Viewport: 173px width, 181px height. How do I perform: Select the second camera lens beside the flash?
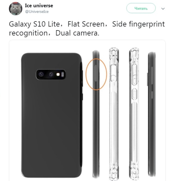click(51, 74)
